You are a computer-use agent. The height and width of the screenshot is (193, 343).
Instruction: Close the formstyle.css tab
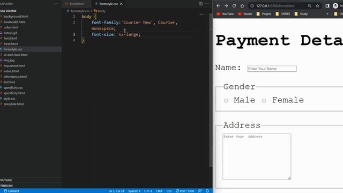click(121, 4)
